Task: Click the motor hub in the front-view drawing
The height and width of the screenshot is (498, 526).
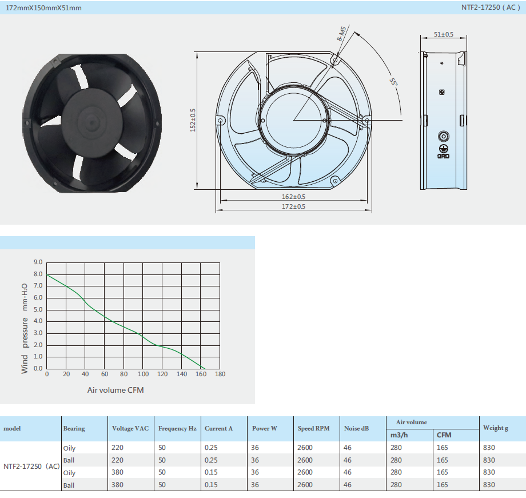Action: [x=294, y=120]
